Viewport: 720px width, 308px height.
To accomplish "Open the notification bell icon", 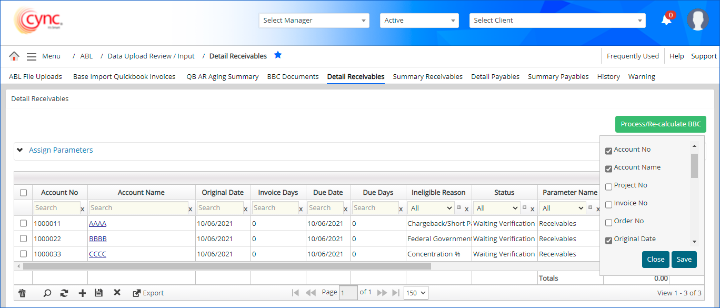I will pyautogui.click(x=666, y=20).
